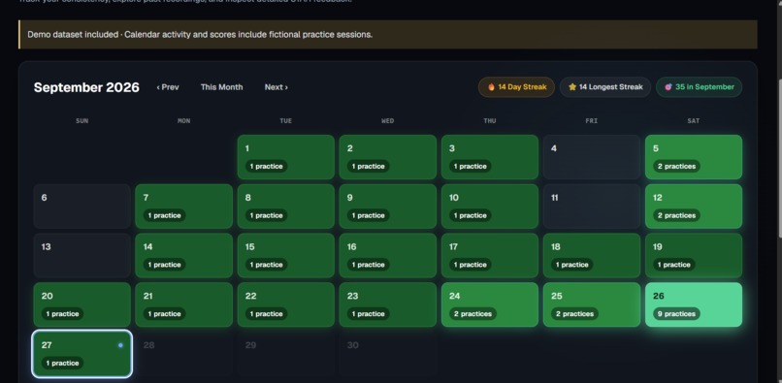Select the empty day 4 cell
The height and width of the screenshot is (383, 782).
(x=592, y=157)
